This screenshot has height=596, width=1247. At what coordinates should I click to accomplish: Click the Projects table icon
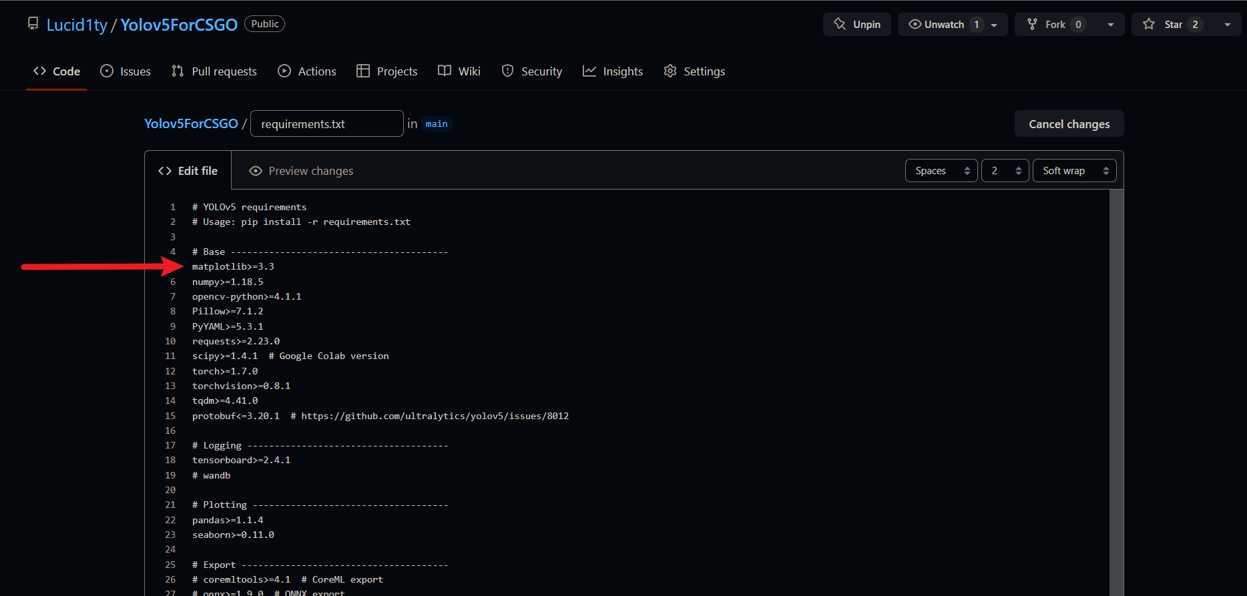coord(363,71)
